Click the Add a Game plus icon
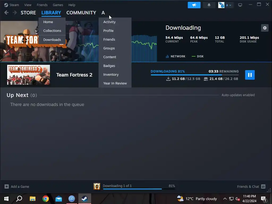 (7, 186)
